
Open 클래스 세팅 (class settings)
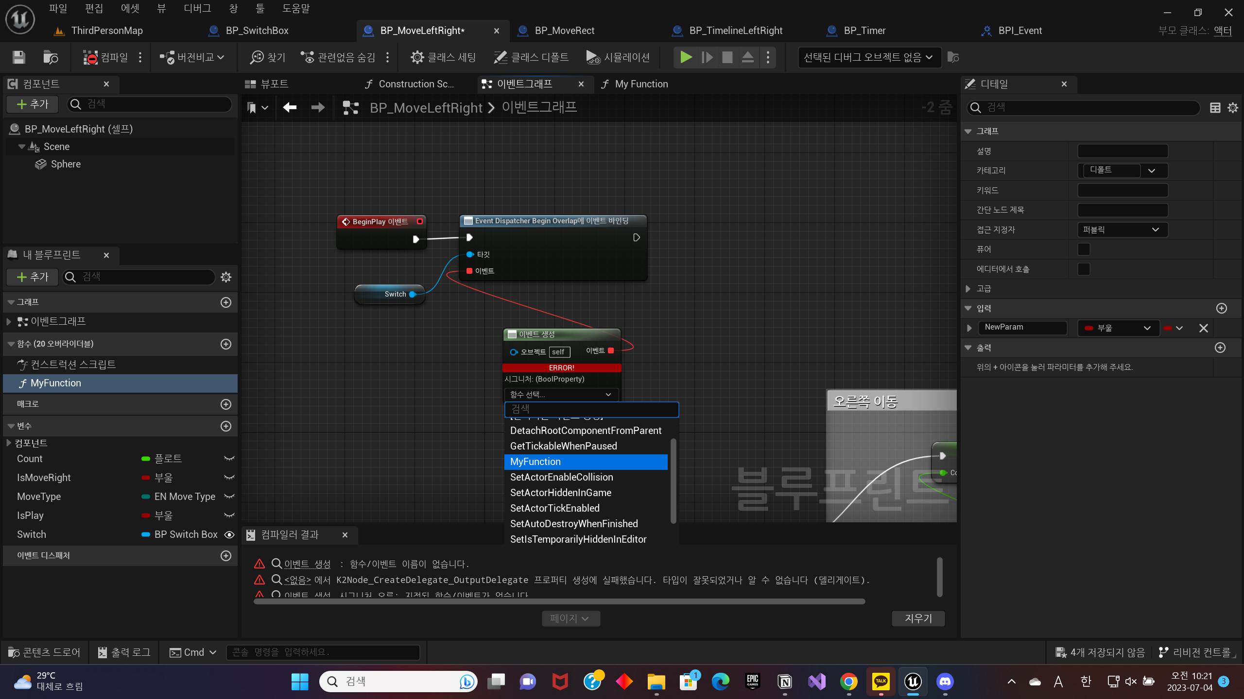(x=443, y=57)
